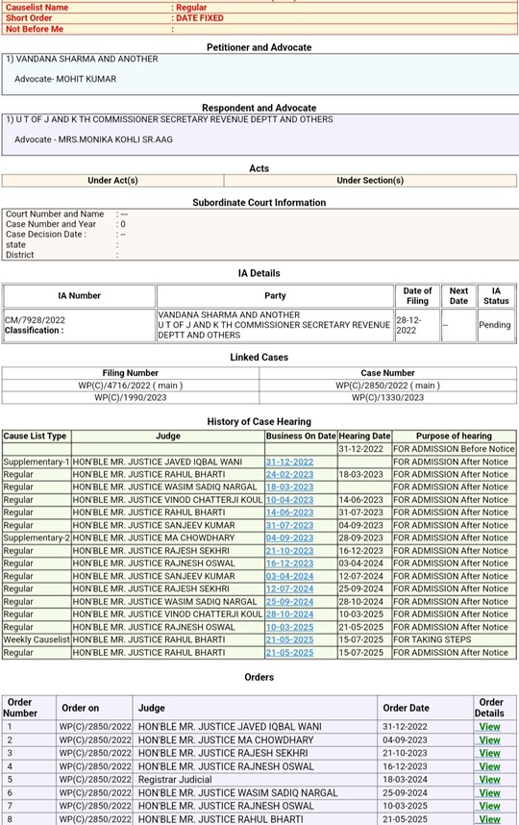Open the 28-10-2024 business date link

[x=289, y=614]
